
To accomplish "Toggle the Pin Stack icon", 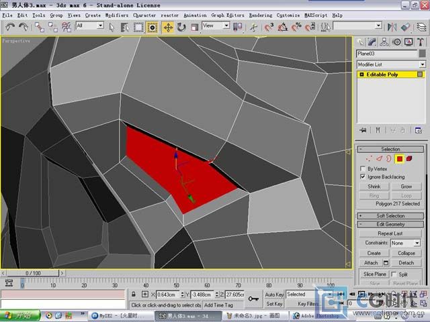I will click(363, 130).
